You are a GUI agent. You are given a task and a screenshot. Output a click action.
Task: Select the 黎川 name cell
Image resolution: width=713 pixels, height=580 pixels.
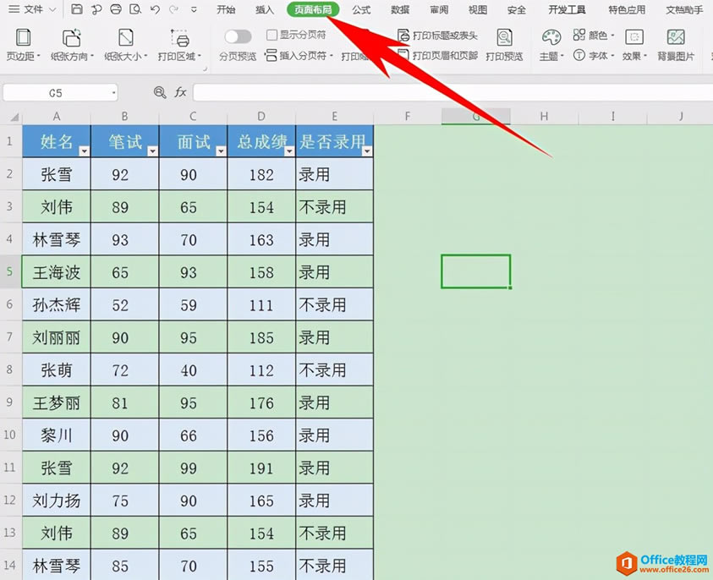coord(57,435)
